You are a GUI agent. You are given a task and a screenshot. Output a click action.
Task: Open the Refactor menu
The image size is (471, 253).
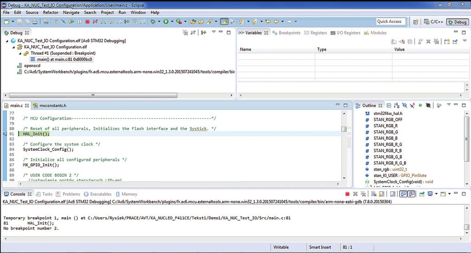click(51, 12)
